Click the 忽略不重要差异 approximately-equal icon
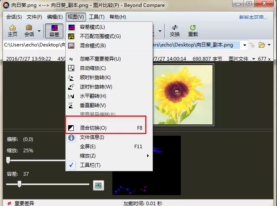The image size is (277, 206). click(71, 59)
